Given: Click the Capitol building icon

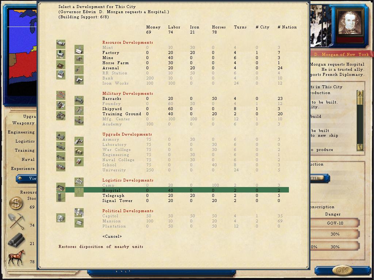Looking at the screenshot, I should click(79, 213).
